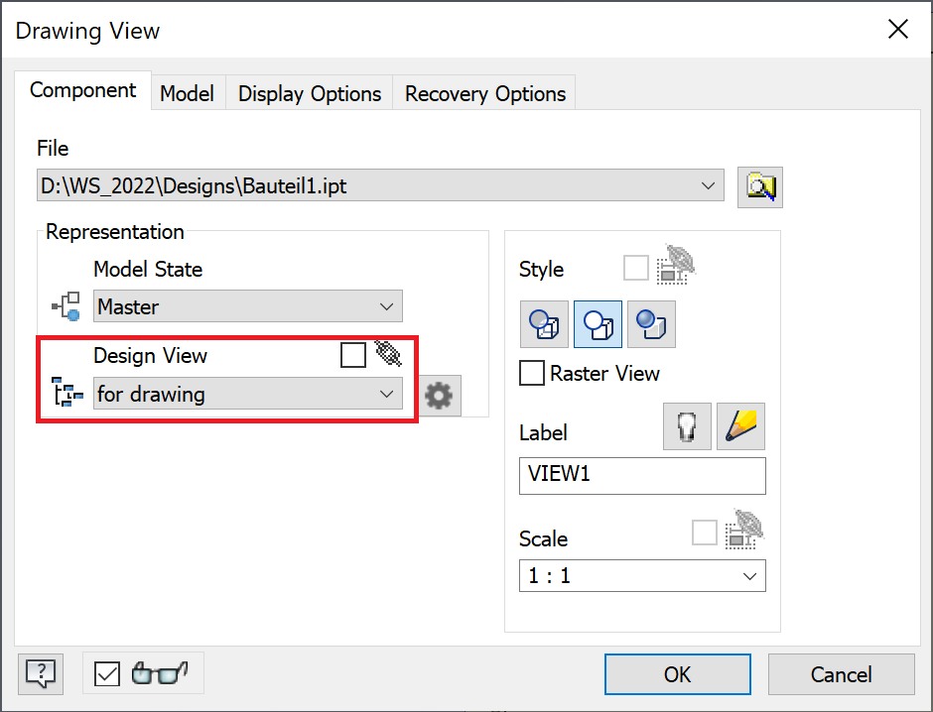Open the file browser to explore model files
The image size is (933, 712).
(759, 185)
